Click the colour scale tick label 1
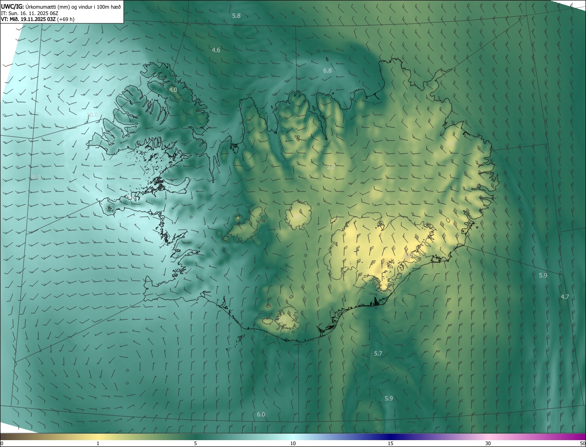This screenshot has height=447, width=586. (98, 443)
